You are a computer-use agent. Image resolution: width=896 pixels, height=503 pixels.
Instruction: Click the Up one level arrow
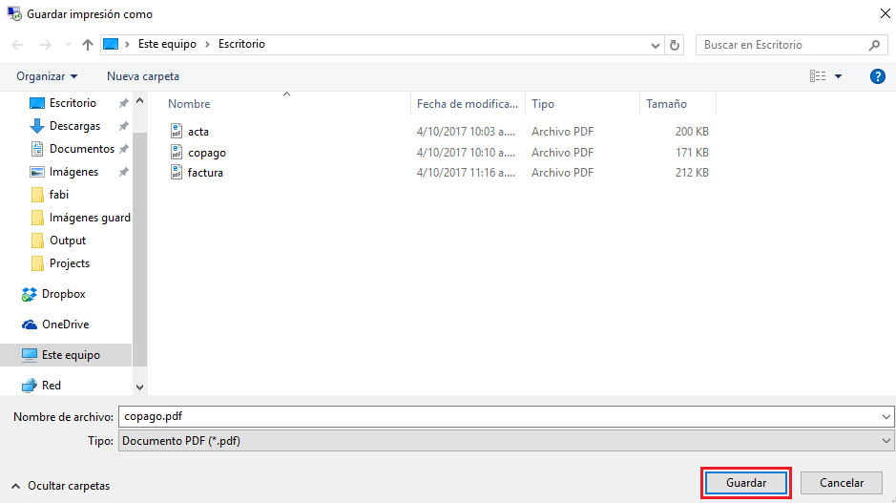88,45
